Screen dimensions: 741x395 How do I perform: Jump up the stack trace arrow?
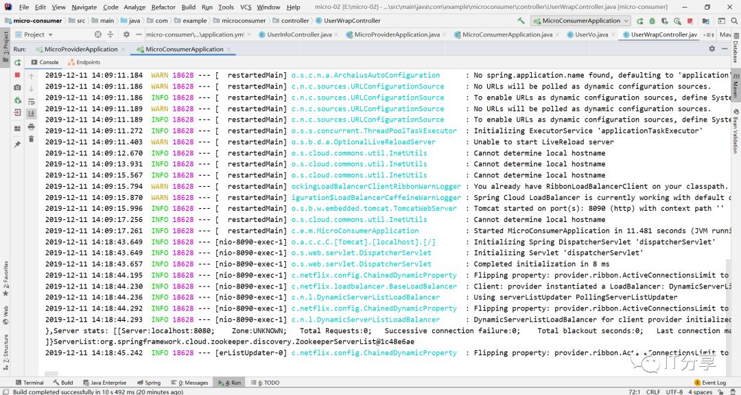click(x=31, y=76)
